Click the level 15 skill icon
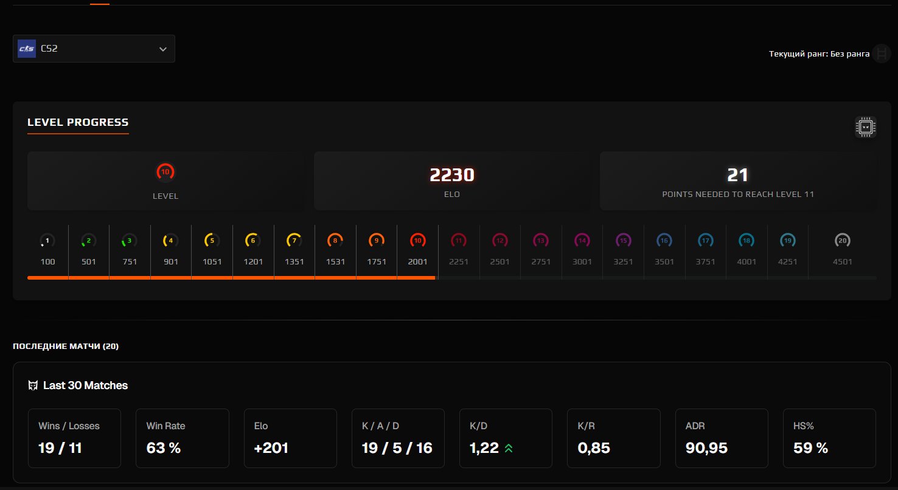 point(623,241)
